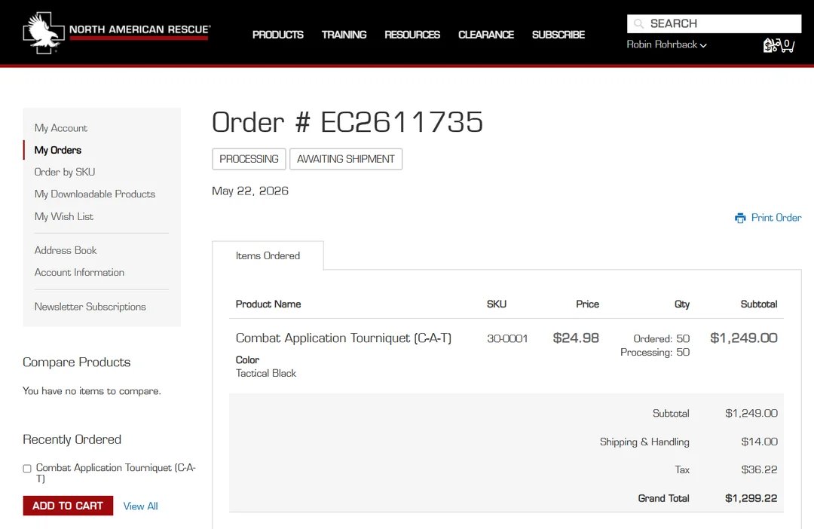This screenshot has height=529, width=814.
Task: Click the order number EC2611735 heading
Action: [347, 123]
